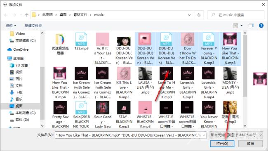Select You Never Know - BLACKPINK file
This screenshot has height=151, width=268.
(209, 115)
